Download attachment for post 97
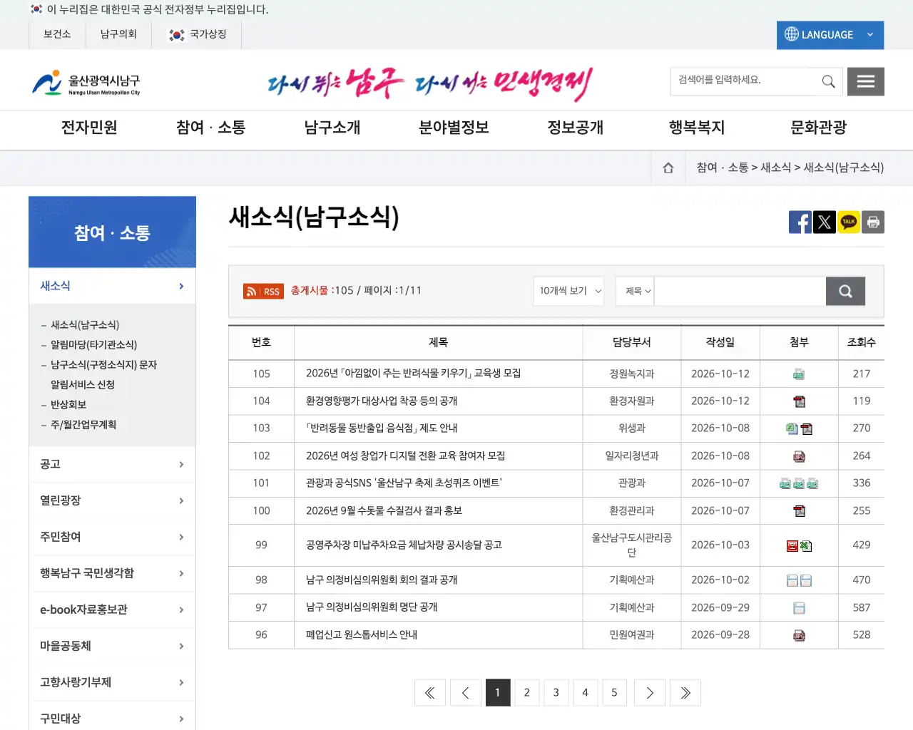The width and height of the screenshot is (913, 730). point(799,608)
